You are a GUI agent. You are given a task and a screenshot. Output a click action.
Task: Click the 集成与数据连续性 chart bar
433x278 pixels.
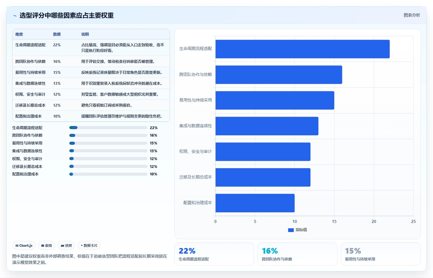point(267,126)
